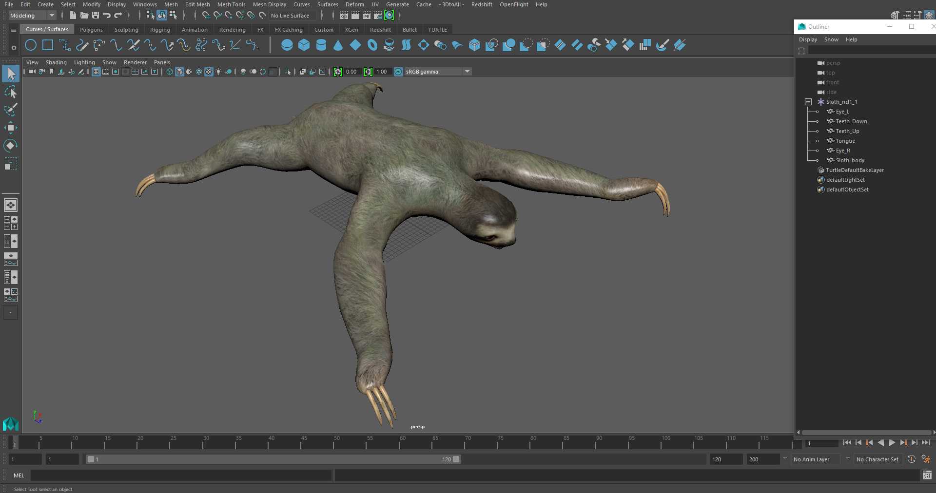936x493 pixels.
Task: Select the NURBS circle shelf icon
Action: pos(31,45)
